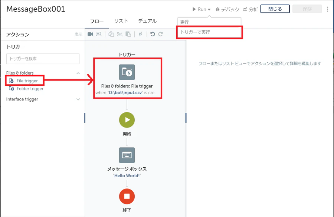Click the 分析 analyze chart icon
Screen dimensions: 334x217
pos(245,9)
